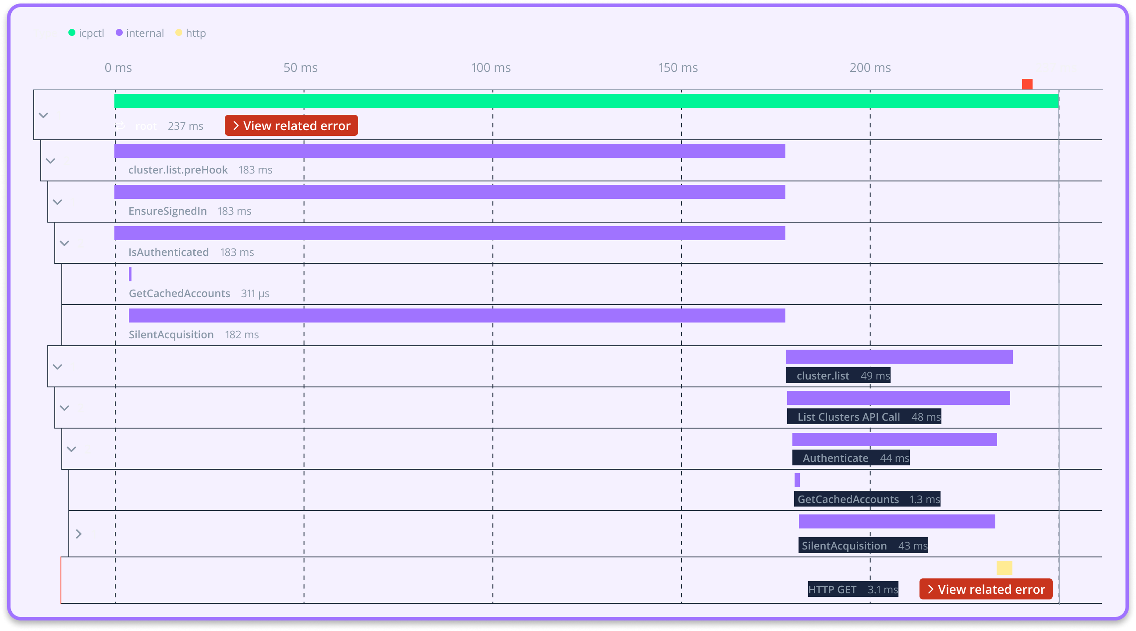This screenshot has width=1136, height=631.
Task: Collapse the List Clusters API Call span
Action: point(64,408)
